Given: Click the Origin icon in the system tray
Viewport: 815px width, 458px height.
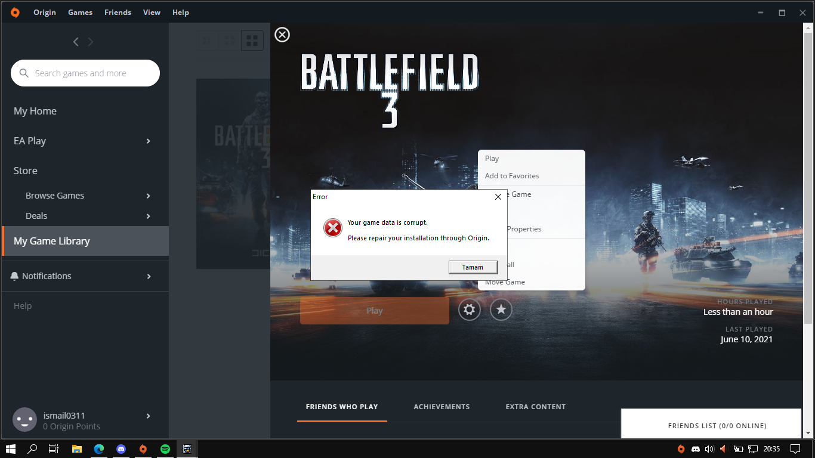Looking at the screenshot, I should tap(681, 449).
